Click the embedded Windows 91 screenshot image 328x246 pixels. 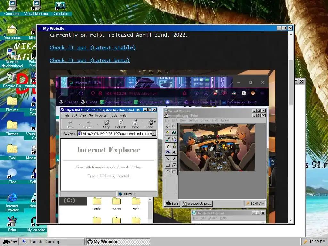click(162, 146)
